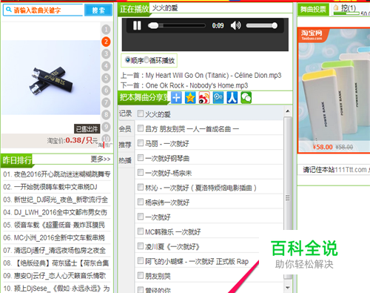Click the playback progress bar
Viewport: 370px width, 293px height.
tap(177, 25)
